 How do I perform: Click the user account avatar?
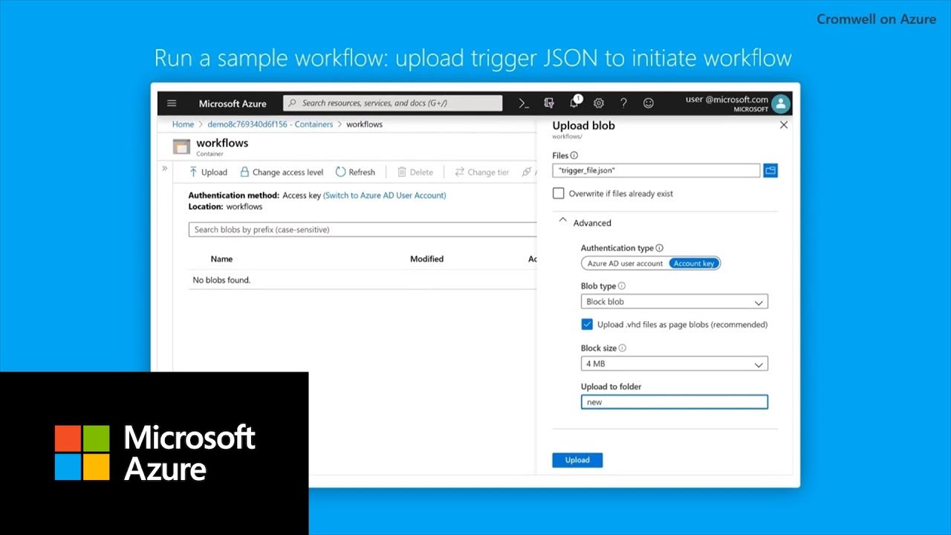pos(780,103)
